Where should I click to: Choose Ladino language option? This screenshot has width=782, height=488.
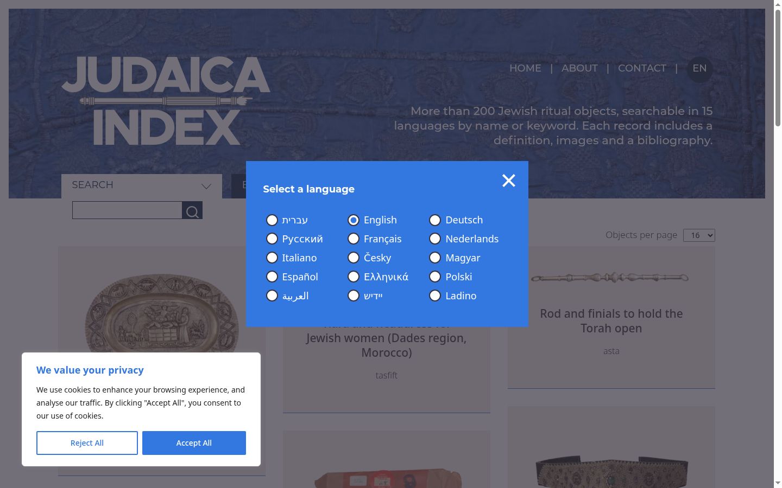(435, 296)
